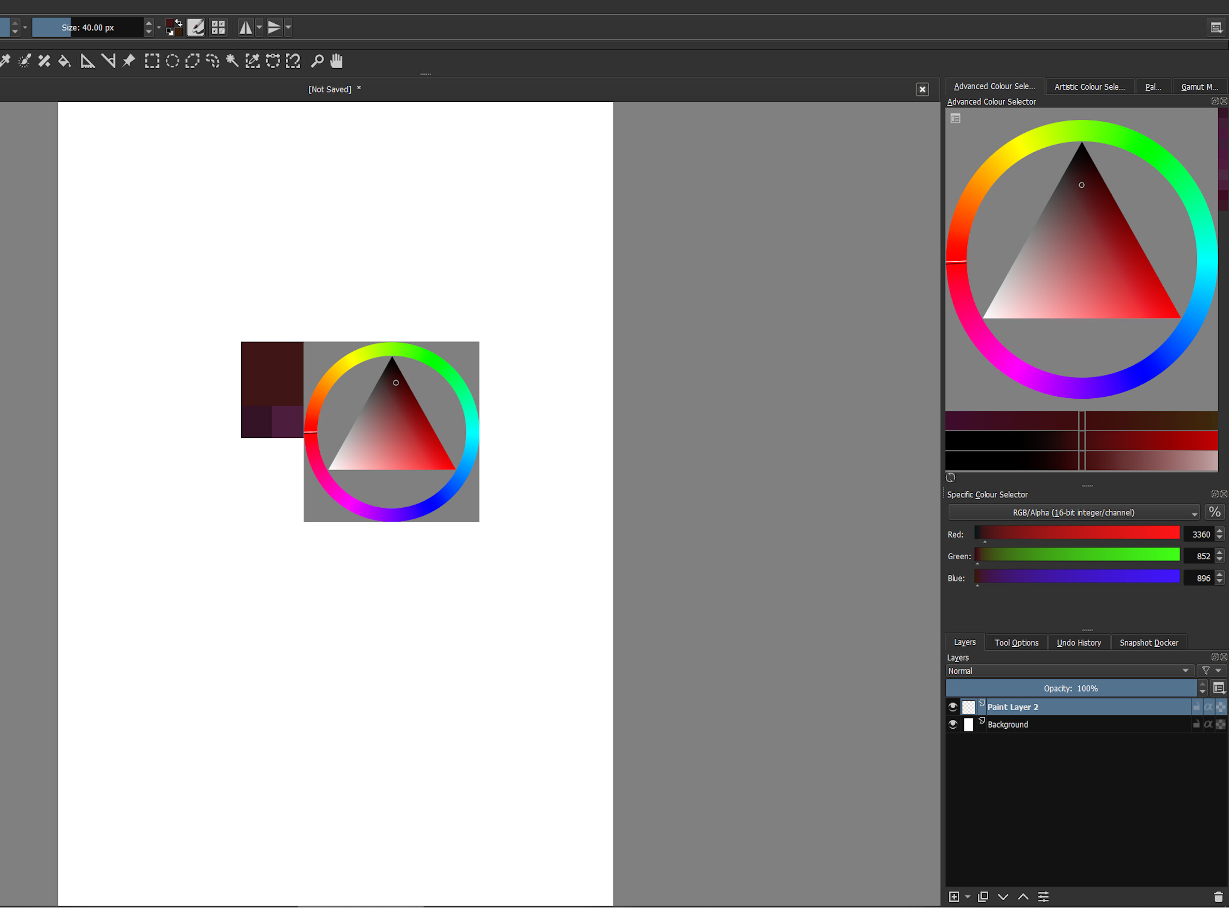
Task: Switch to the Tool Options tab
Action: coord(1016,642)
